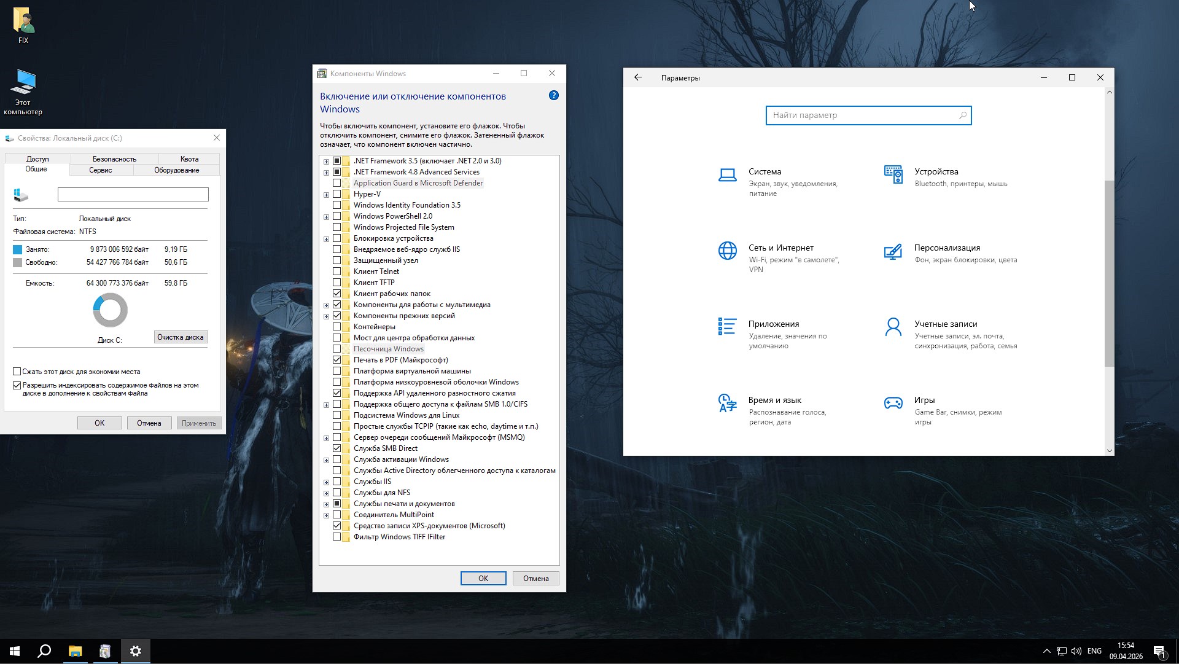The image size is (1179, 664).
Task: Open the Учетные записи person icon
Action: pos(893,327)
